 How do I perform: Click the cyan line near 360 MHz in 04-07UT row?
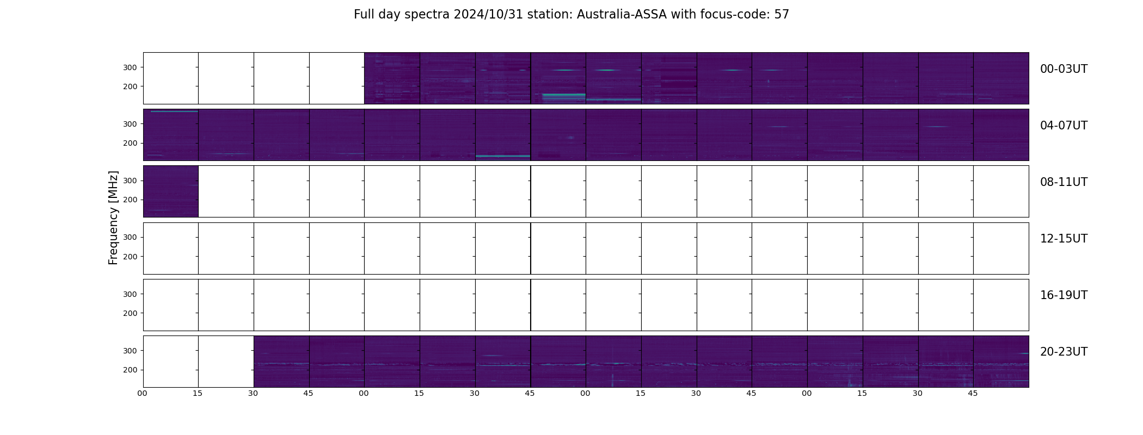click(174, 111)
